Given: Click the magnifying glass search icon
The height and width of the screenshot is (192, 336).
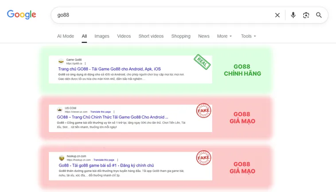Looking at the screenshot, I should [x=319, y=15].
